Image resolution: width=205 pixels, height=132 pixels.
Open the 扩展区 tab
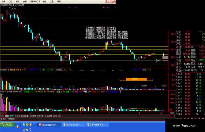pyautogui.click(x=4, y=119)
